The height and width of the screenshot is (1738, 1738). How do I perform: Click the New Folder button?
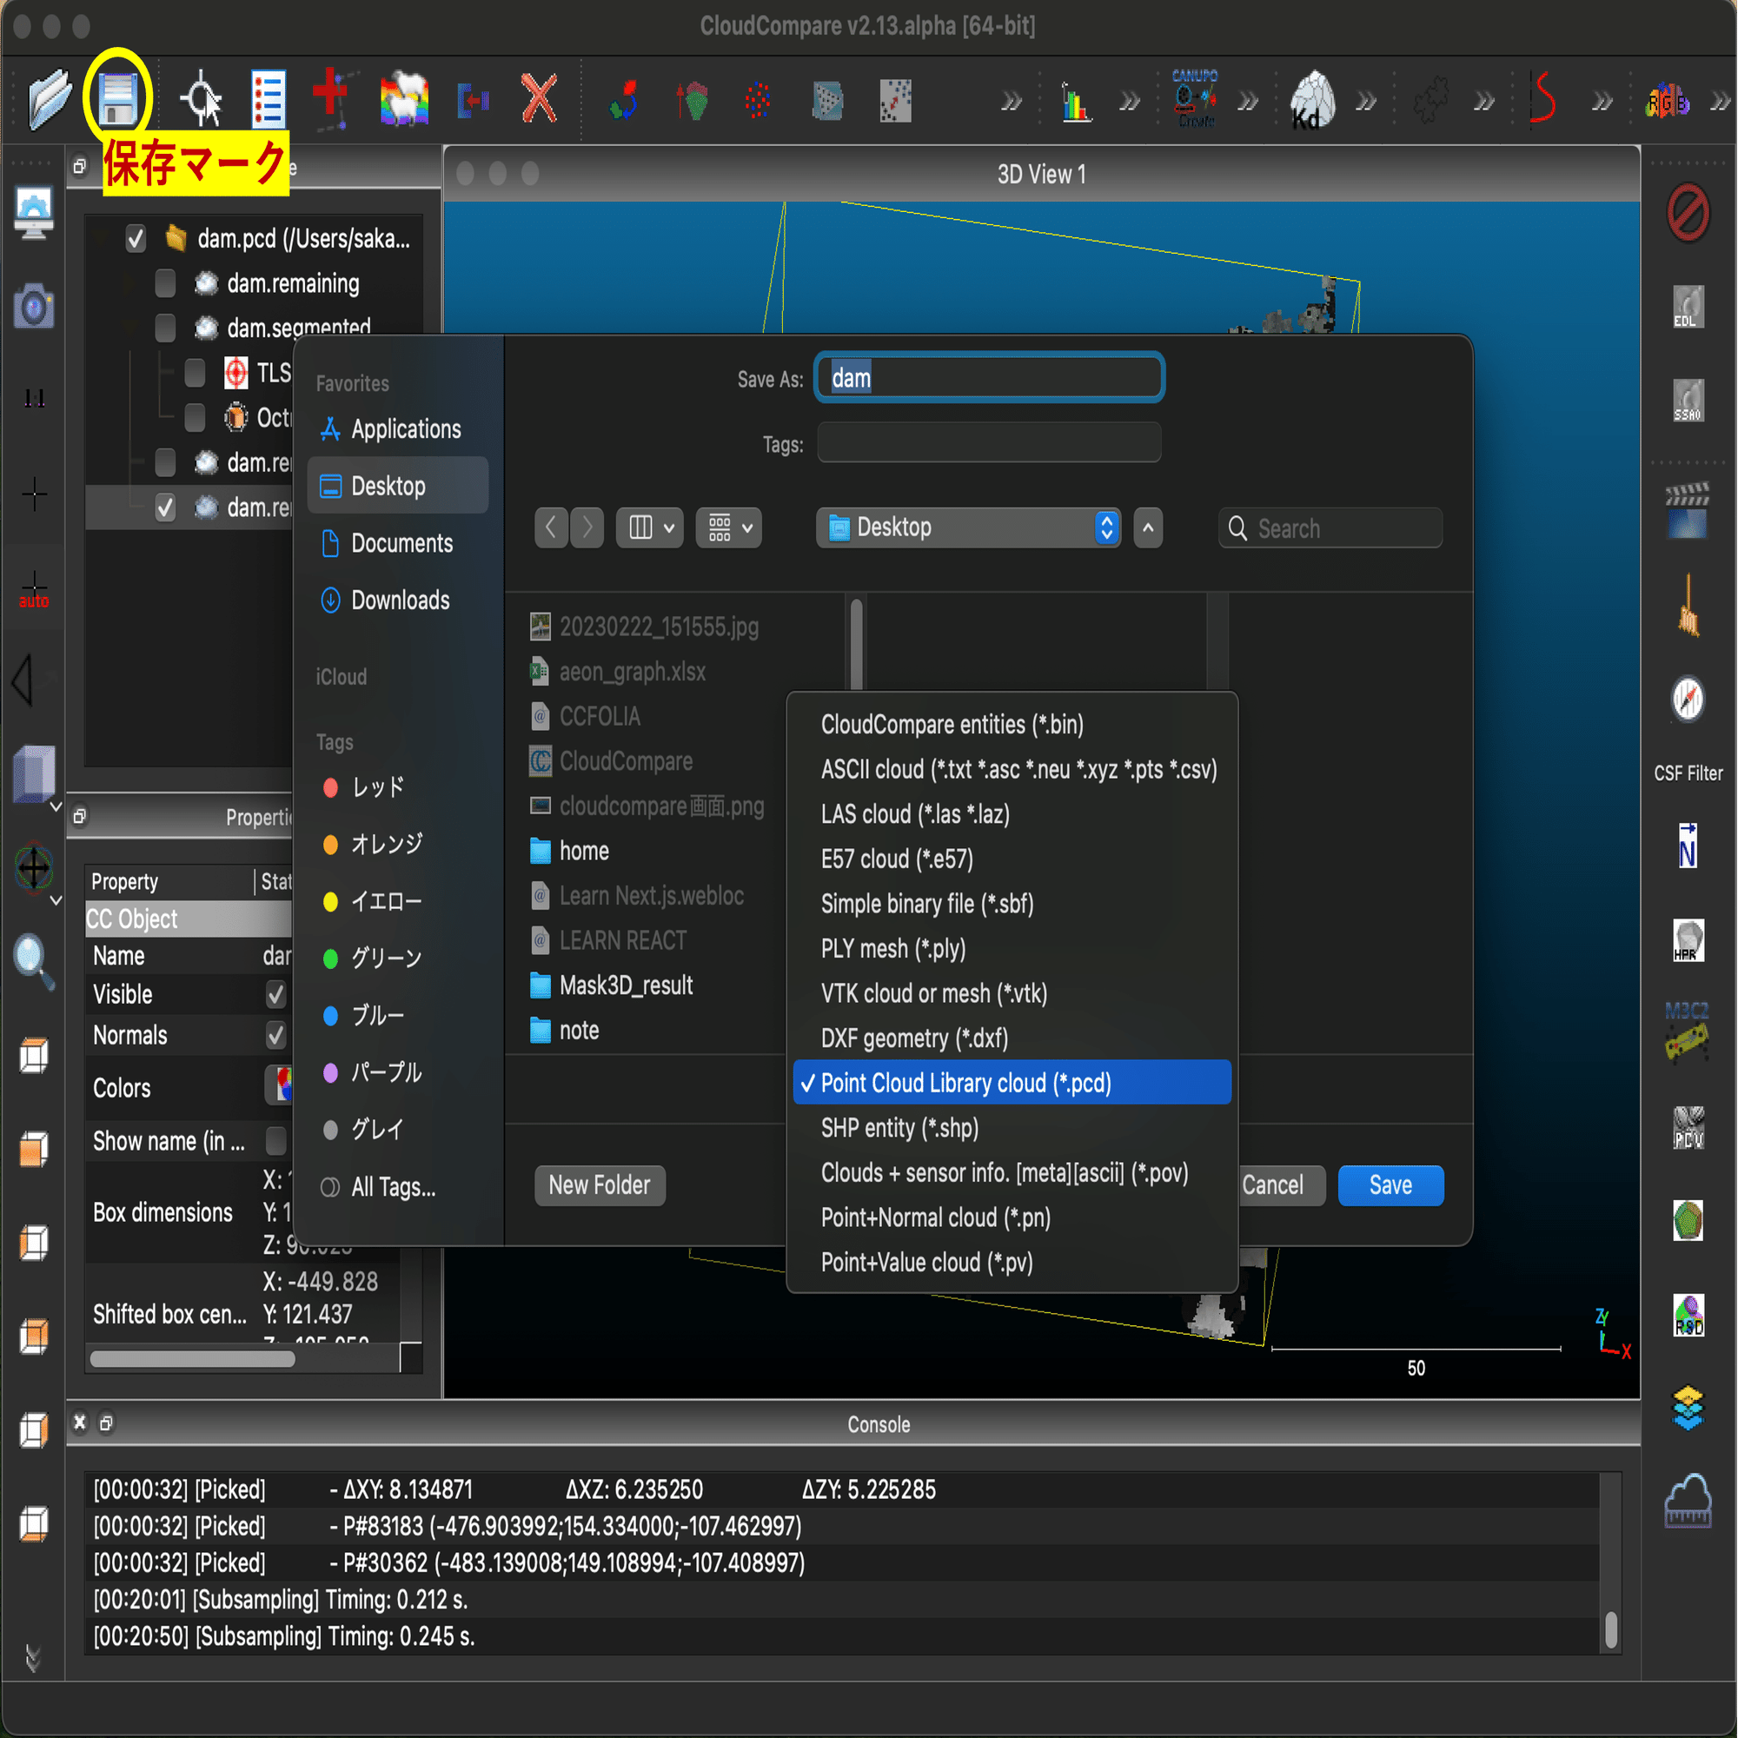pos(599,1184)
